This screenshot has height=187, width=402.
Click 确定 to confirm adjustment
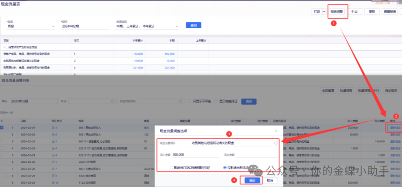[x=253, y=180]
